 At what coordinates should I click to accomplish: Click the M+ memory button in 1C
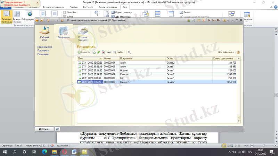point(214,20)
